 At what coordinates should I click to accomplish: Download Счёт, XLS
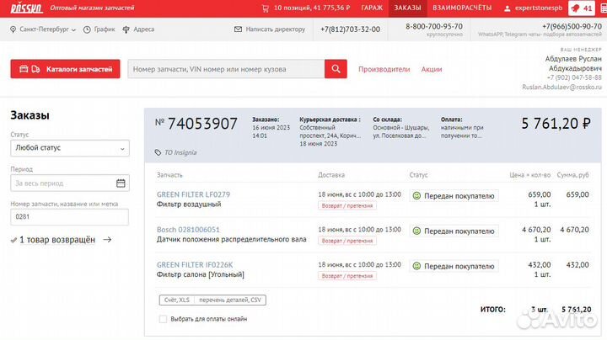(x=177, y=300)
